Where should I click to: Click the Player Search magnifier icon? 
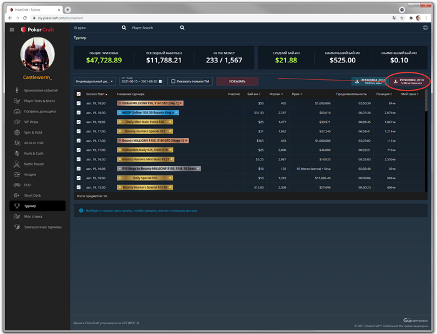(182, 27)
